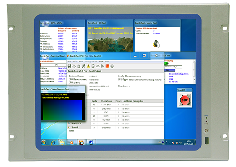The width and height of the screenshot is (236, 167).
Task: Click the Windows Start orb
Action: [44, 143]
